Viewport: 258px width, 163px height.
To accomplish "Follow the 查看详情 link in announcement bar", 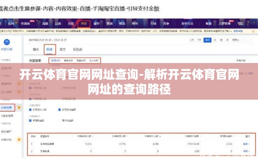I will (238, 31).
